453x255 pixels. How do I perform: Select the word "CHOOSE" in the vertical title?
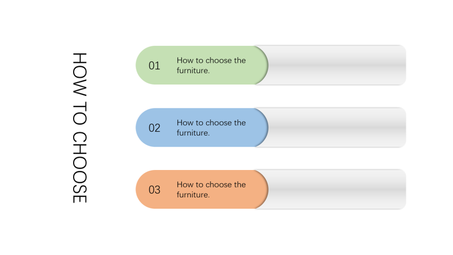79,167
